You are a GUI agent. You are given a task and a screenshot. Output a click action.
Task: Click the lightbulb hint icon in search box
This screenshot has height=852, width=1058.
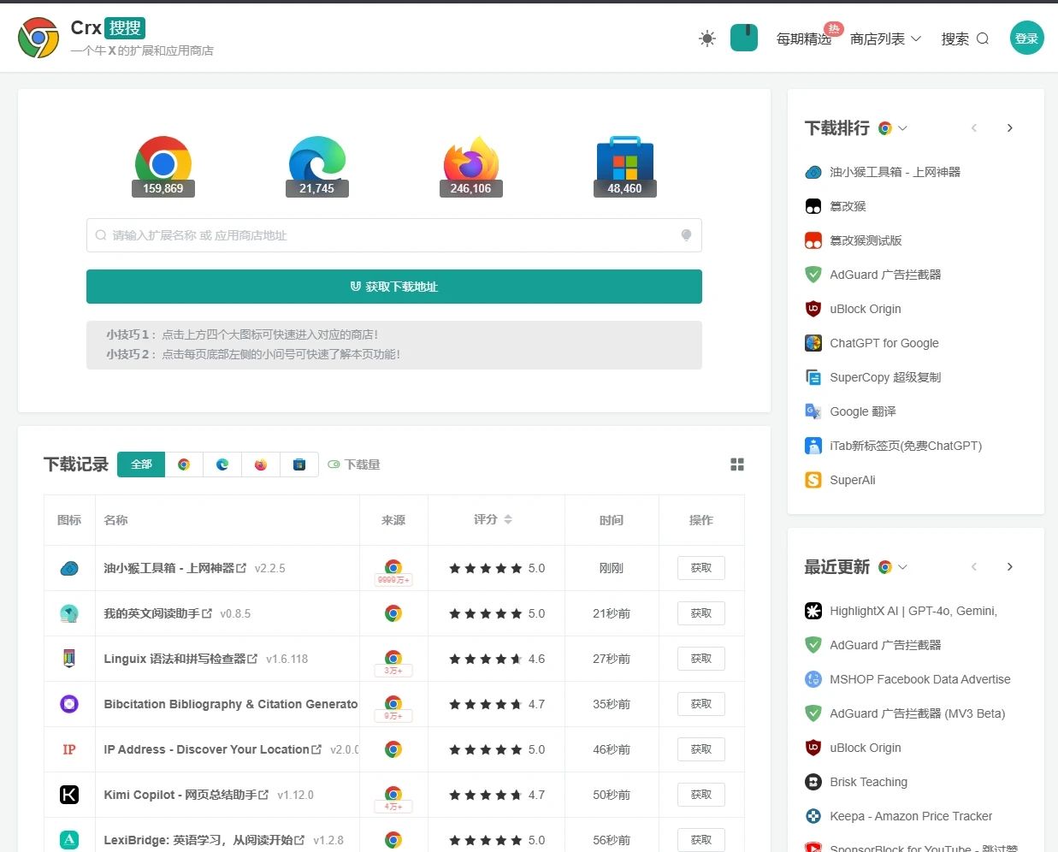tap(686, 235)
